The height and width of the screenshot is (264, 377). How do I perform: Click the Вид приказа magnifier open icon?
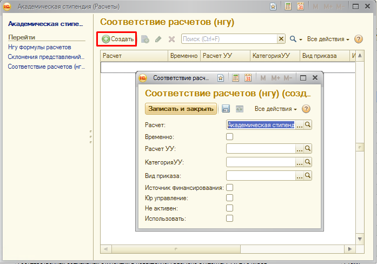coord(308,175)
